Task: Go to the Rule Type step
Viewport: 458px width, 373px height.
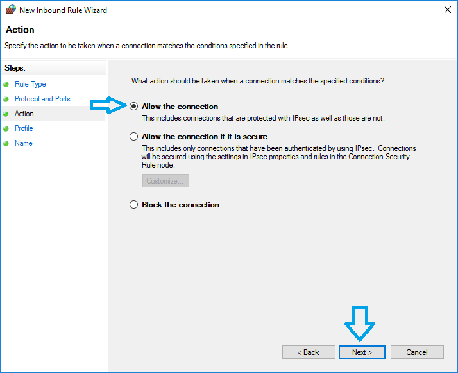Action: pyautogui.click(x=30, y=84)
